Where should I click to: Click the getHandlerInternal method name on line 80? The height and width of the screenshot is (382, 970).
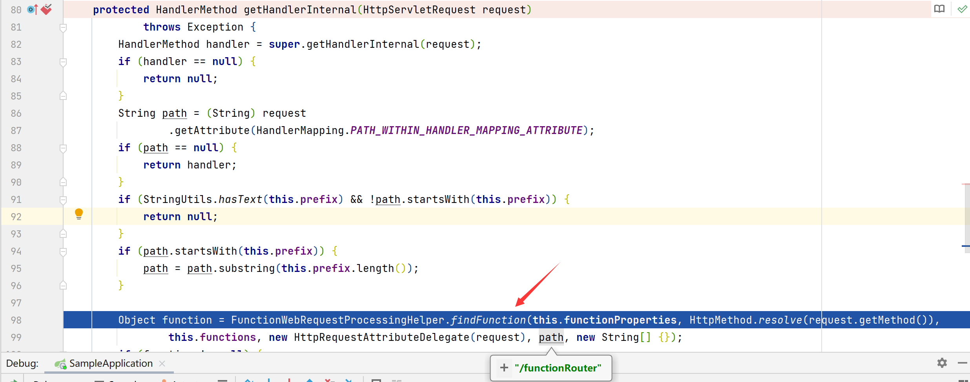point(300,9)
